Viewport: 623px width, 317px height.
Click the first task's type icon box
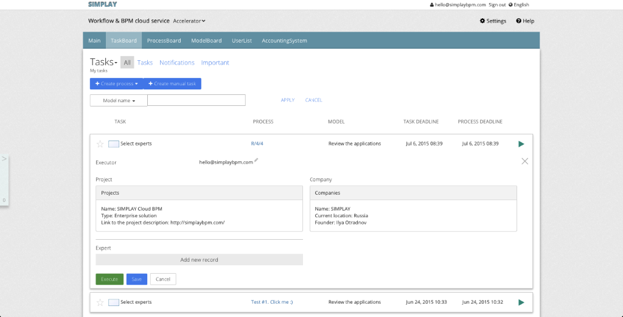[x=113, y=144]
